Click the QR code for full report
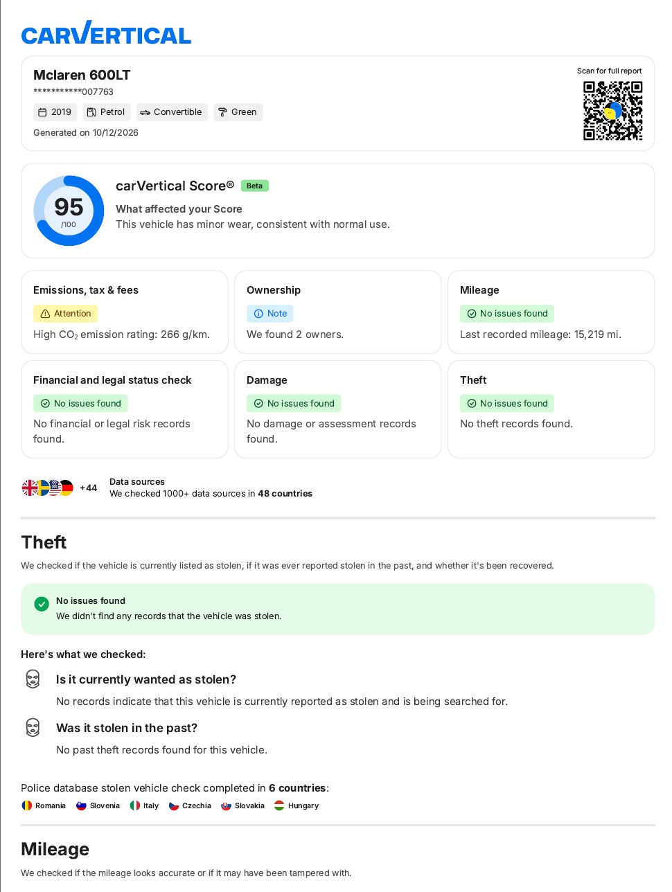The height and width of the screenshot is (892, 672). (612, 111)
